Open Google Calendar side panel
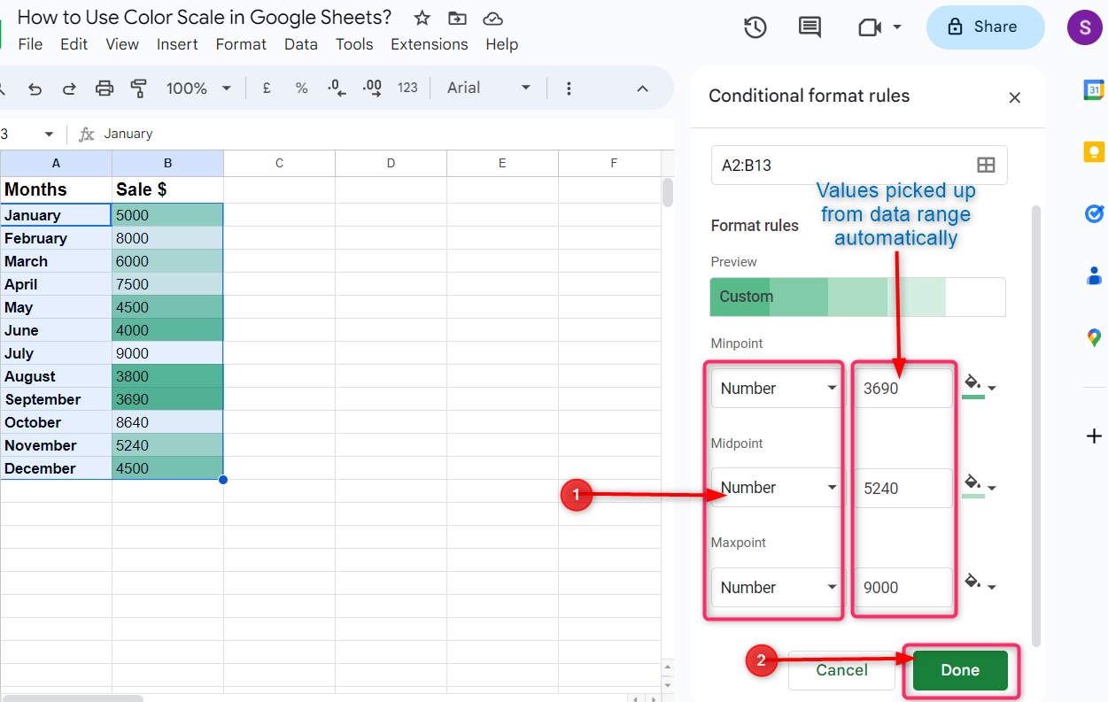Screen dimensions: 1108x702 (x=1094, y=89)
